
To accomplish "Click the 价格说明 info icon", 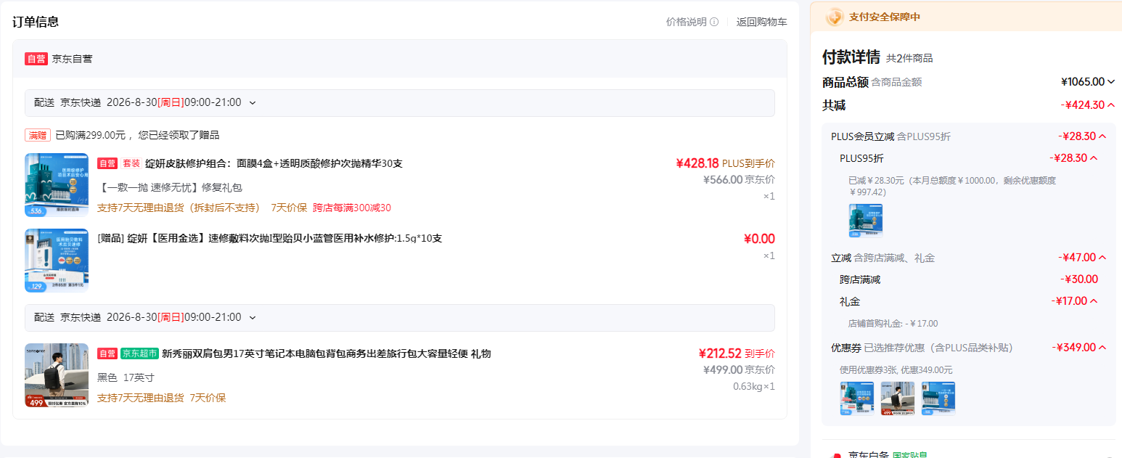I will click(x=714, y=22).
